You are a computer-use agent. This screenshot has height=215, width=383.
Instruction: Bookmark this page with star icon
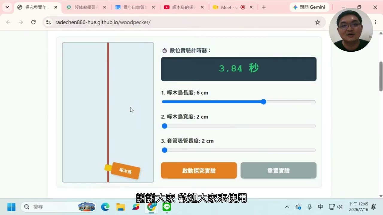(317, 22)
